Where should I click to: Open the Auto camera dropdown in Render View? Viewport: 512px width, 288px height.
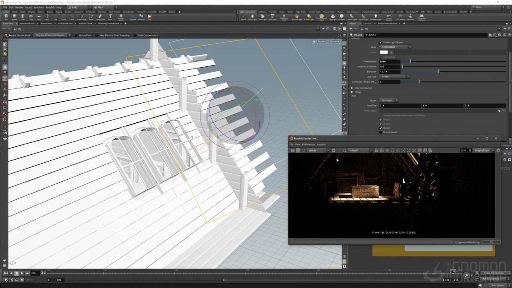click(360, 150)
